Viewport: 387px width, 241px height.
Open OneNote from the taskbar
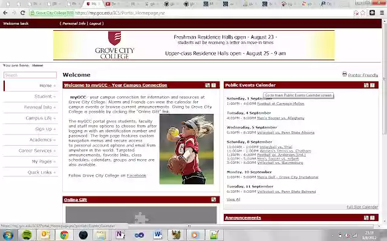pos(120,235)
